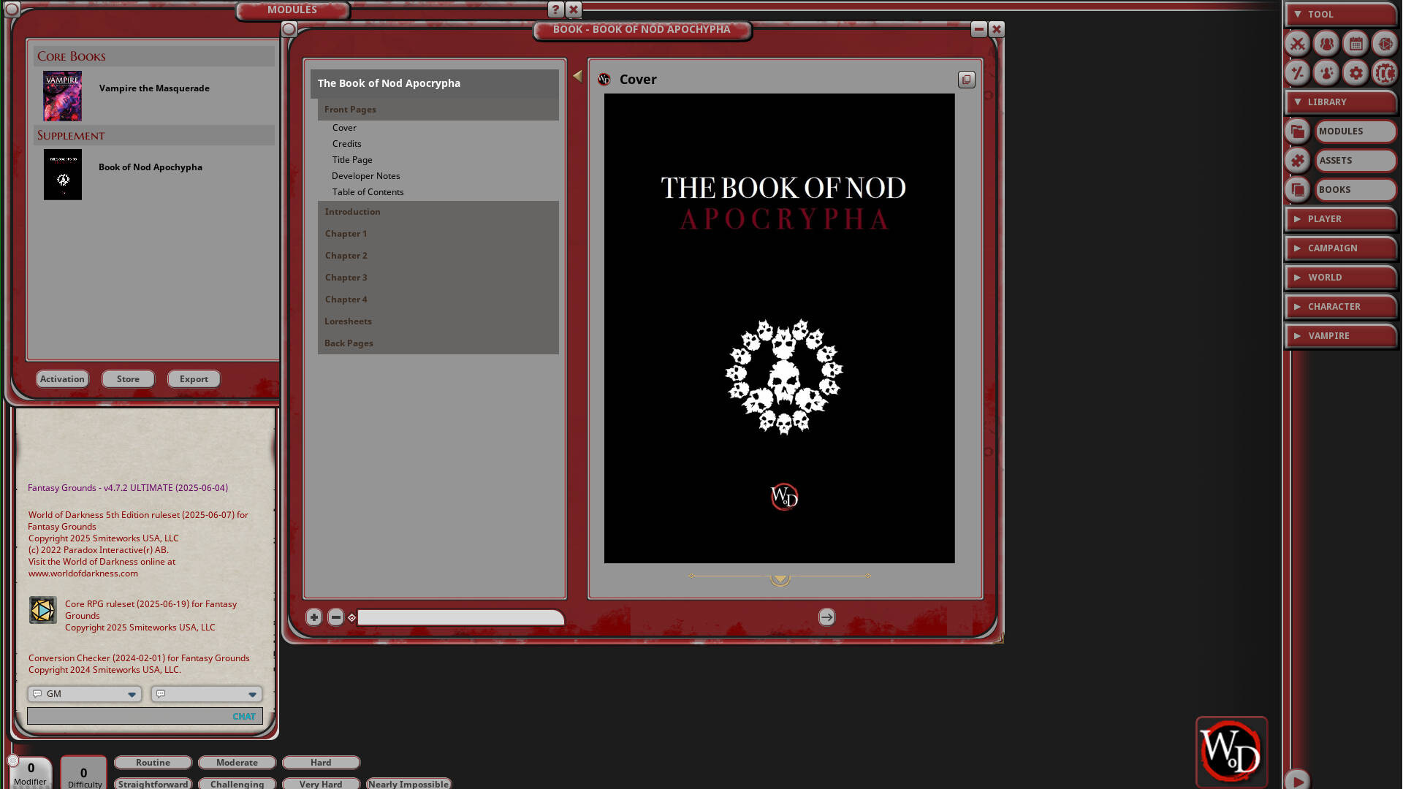This screenshot has width=1403, height=789.
Task: Click the Export button under Core Books
Action: tap(194, 378)
